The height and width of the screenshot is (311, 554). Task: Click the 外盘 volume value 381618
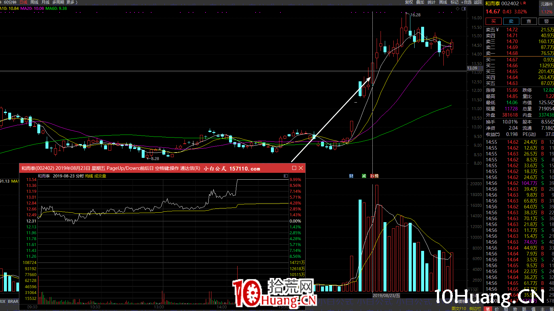[510, 115]
